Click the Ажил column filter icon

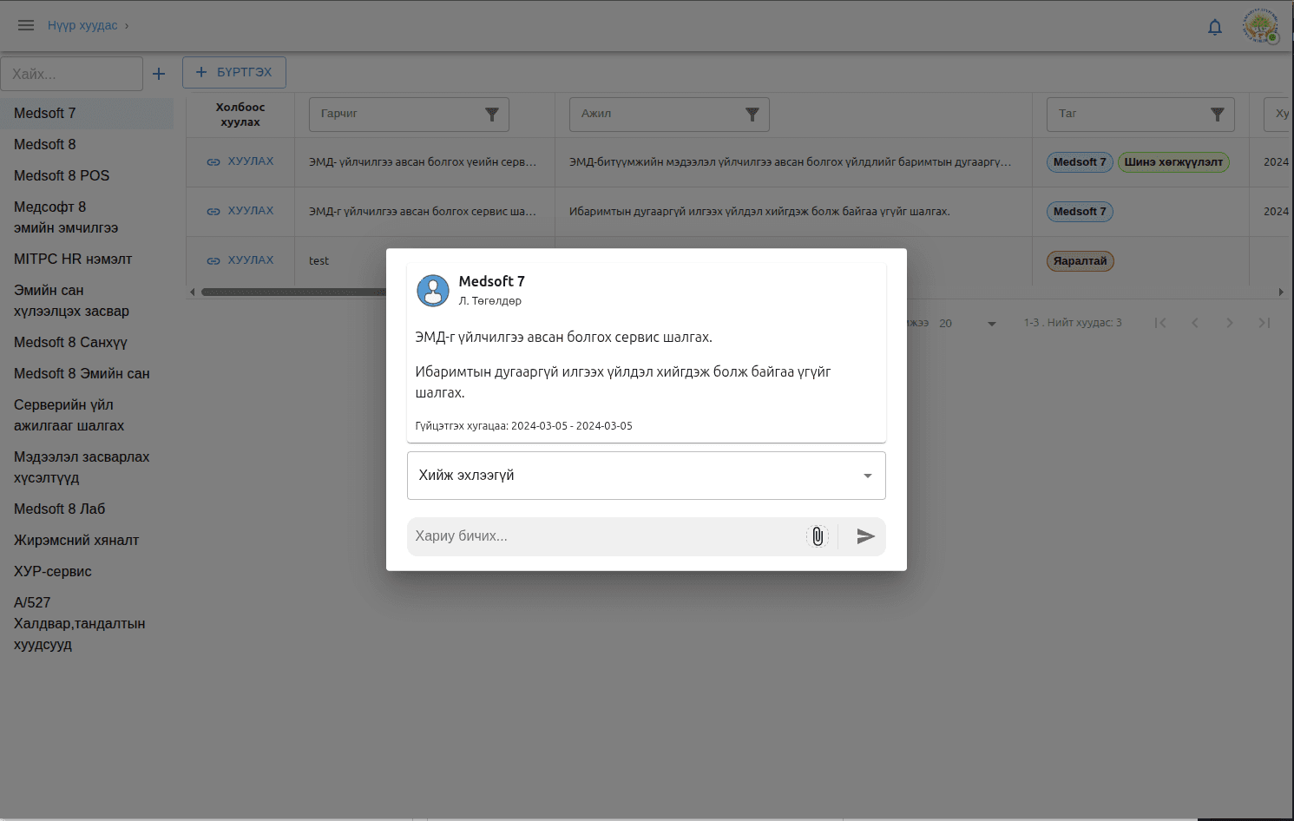coord(752,115)
